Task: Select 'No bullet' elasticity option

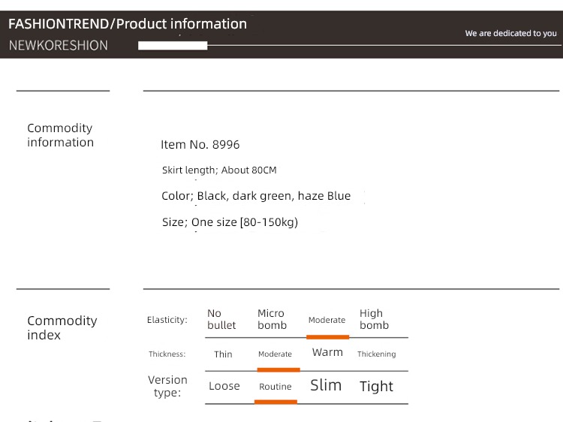Action: [x=221, y=319]
